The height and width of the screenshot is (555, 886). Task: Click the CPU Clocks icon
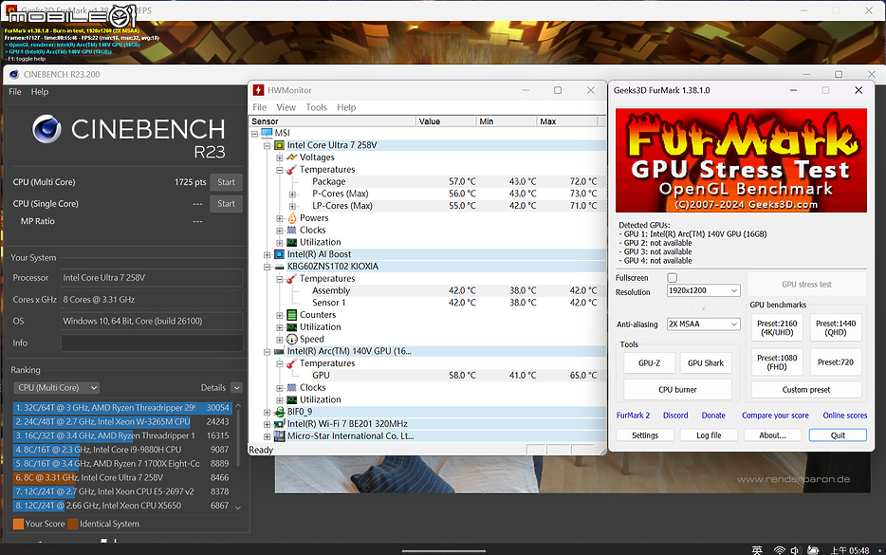tap(291, 230)
